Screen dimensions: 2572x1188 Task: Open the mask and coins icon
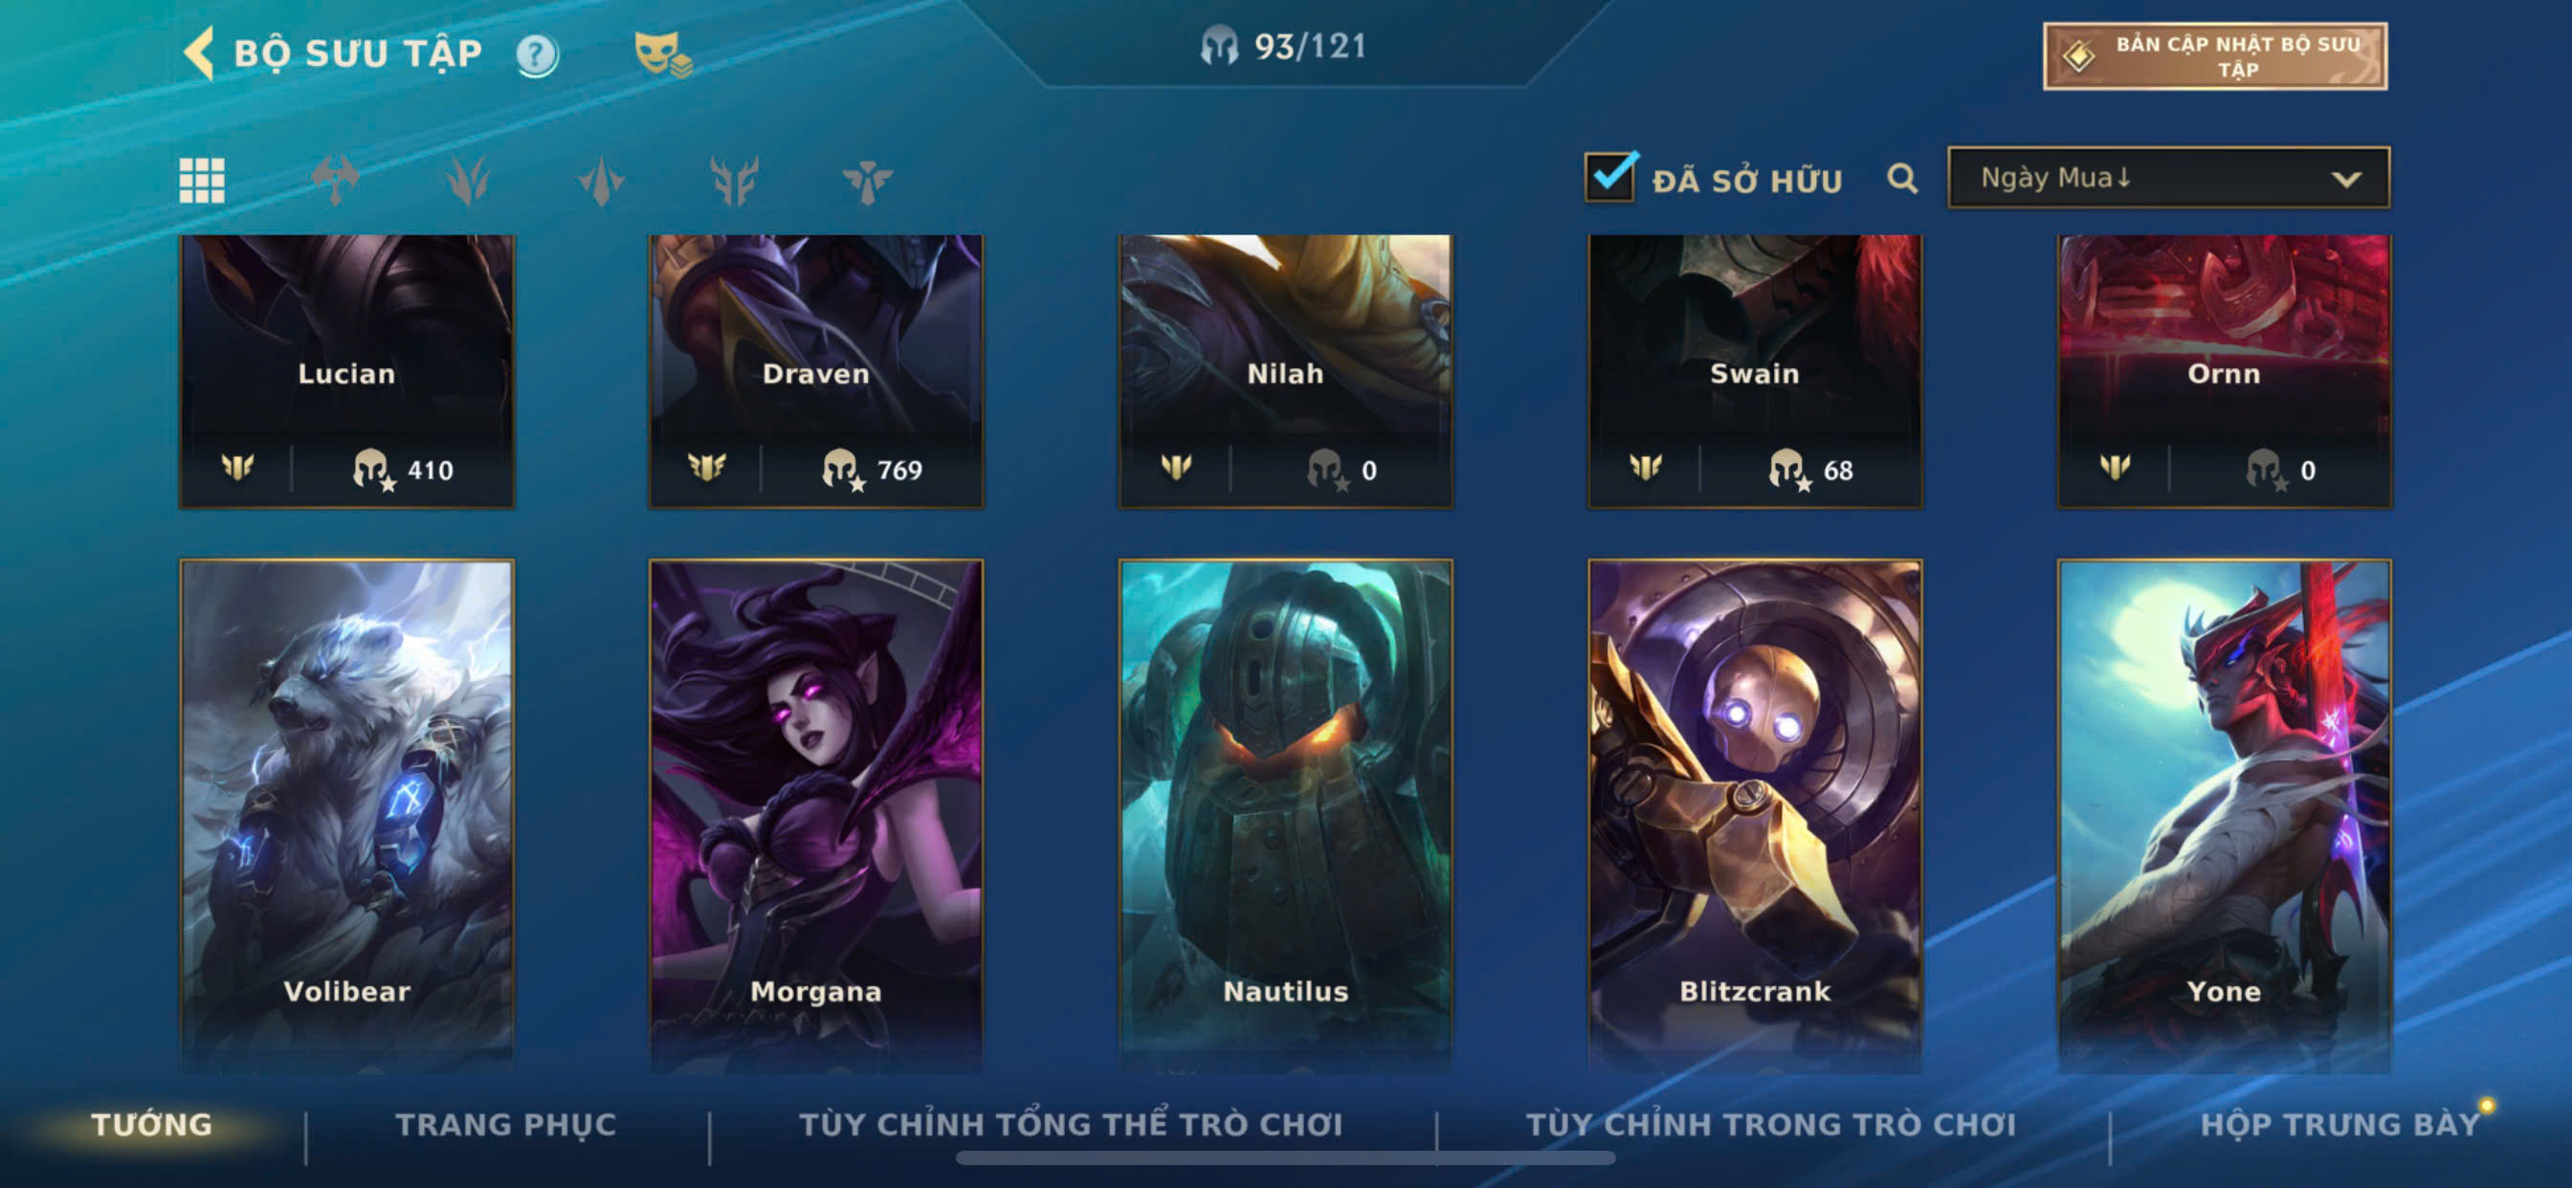coord(662,54)
